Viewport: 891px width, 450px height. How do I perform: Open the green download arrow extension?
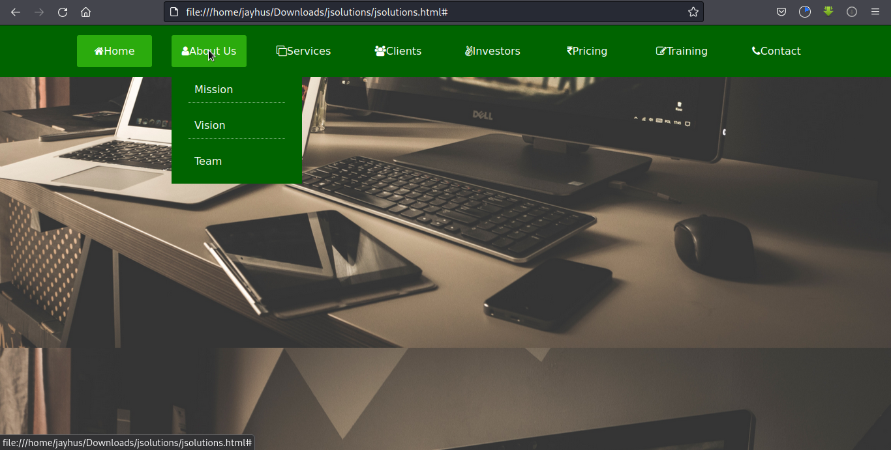(x=828, y=12)
